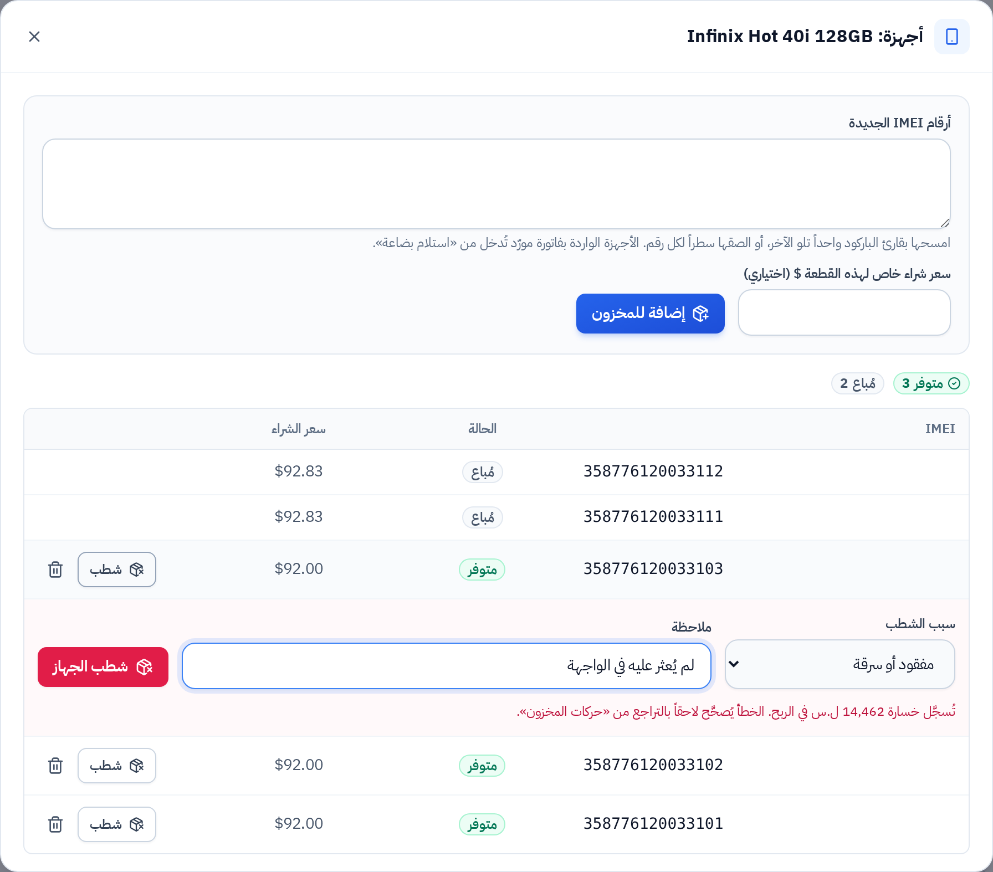Focus the special purchase price field
This screenshot has height=872, width=993.
(x=844, y=312)
